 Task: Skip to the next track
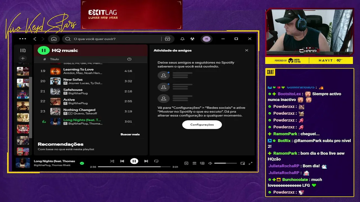(x=146, y=161)
